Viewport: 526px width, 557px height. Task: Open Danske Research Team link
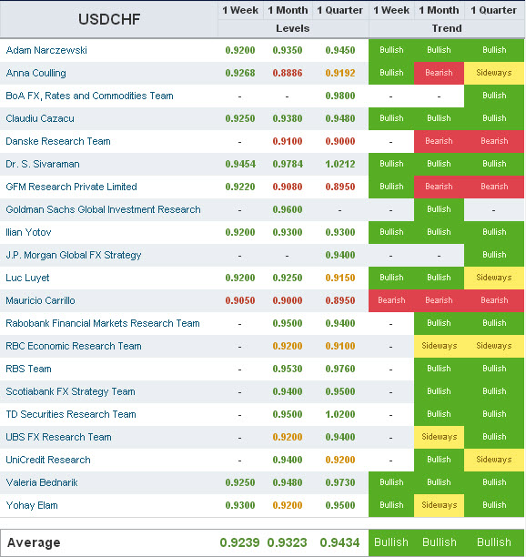coord(58,141)
